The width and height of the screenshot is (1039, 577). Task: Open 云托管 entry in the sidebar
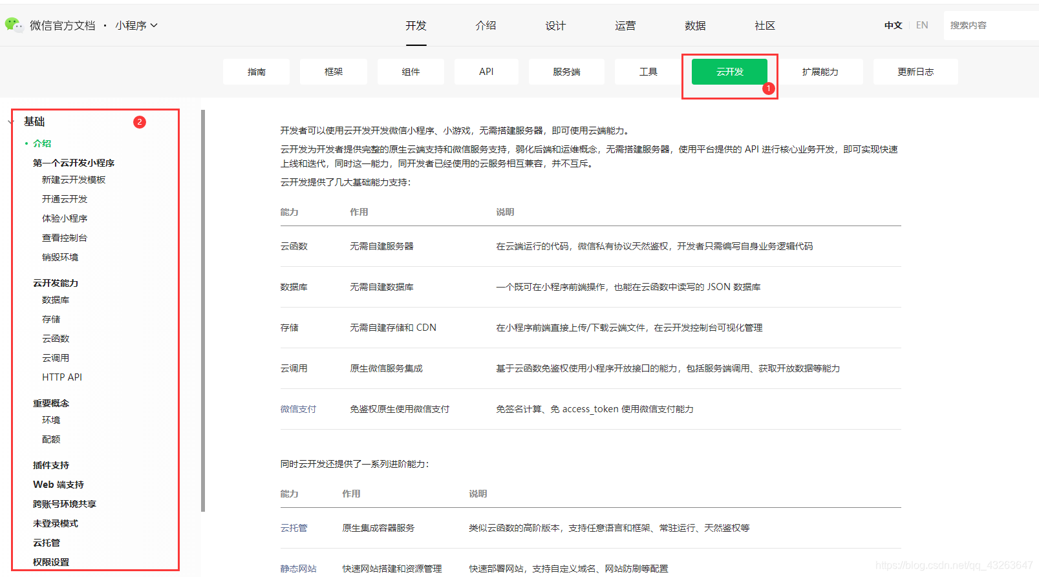tap(47, 543)
